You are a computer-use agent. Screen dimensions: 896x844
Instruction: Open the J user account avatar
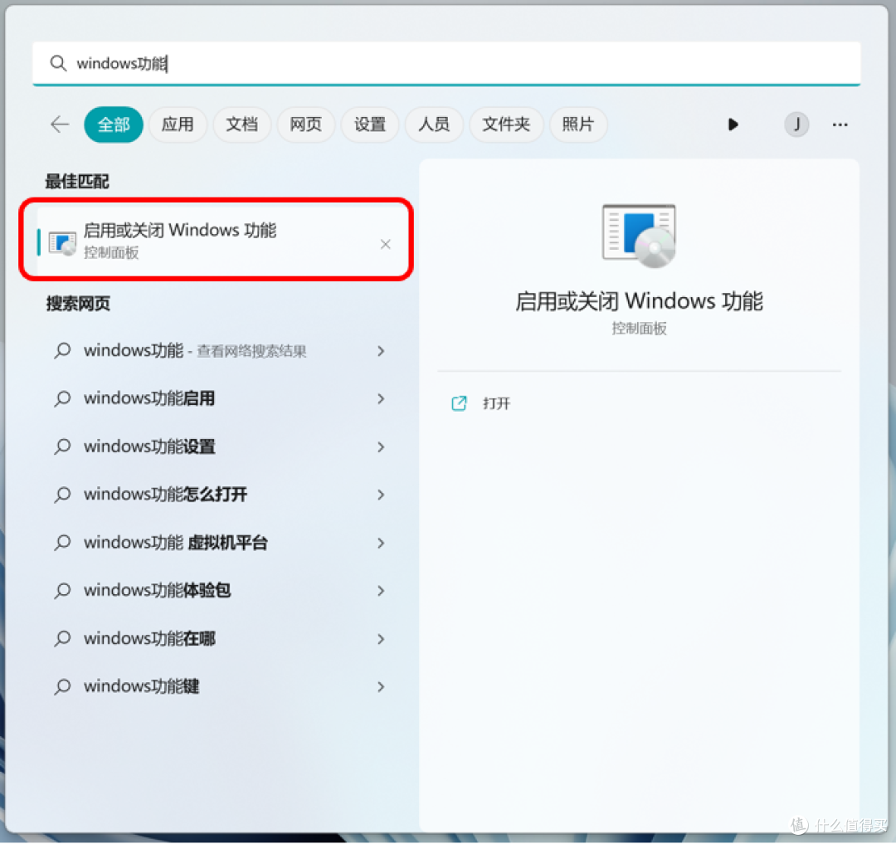(x=796, y=124)
